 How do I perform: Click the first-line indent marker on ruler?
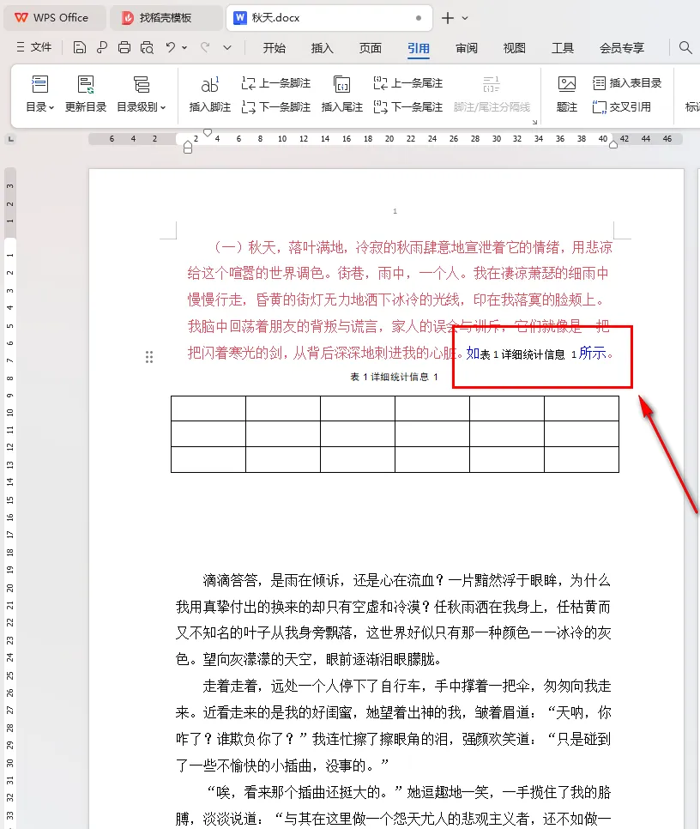point(208,131)
